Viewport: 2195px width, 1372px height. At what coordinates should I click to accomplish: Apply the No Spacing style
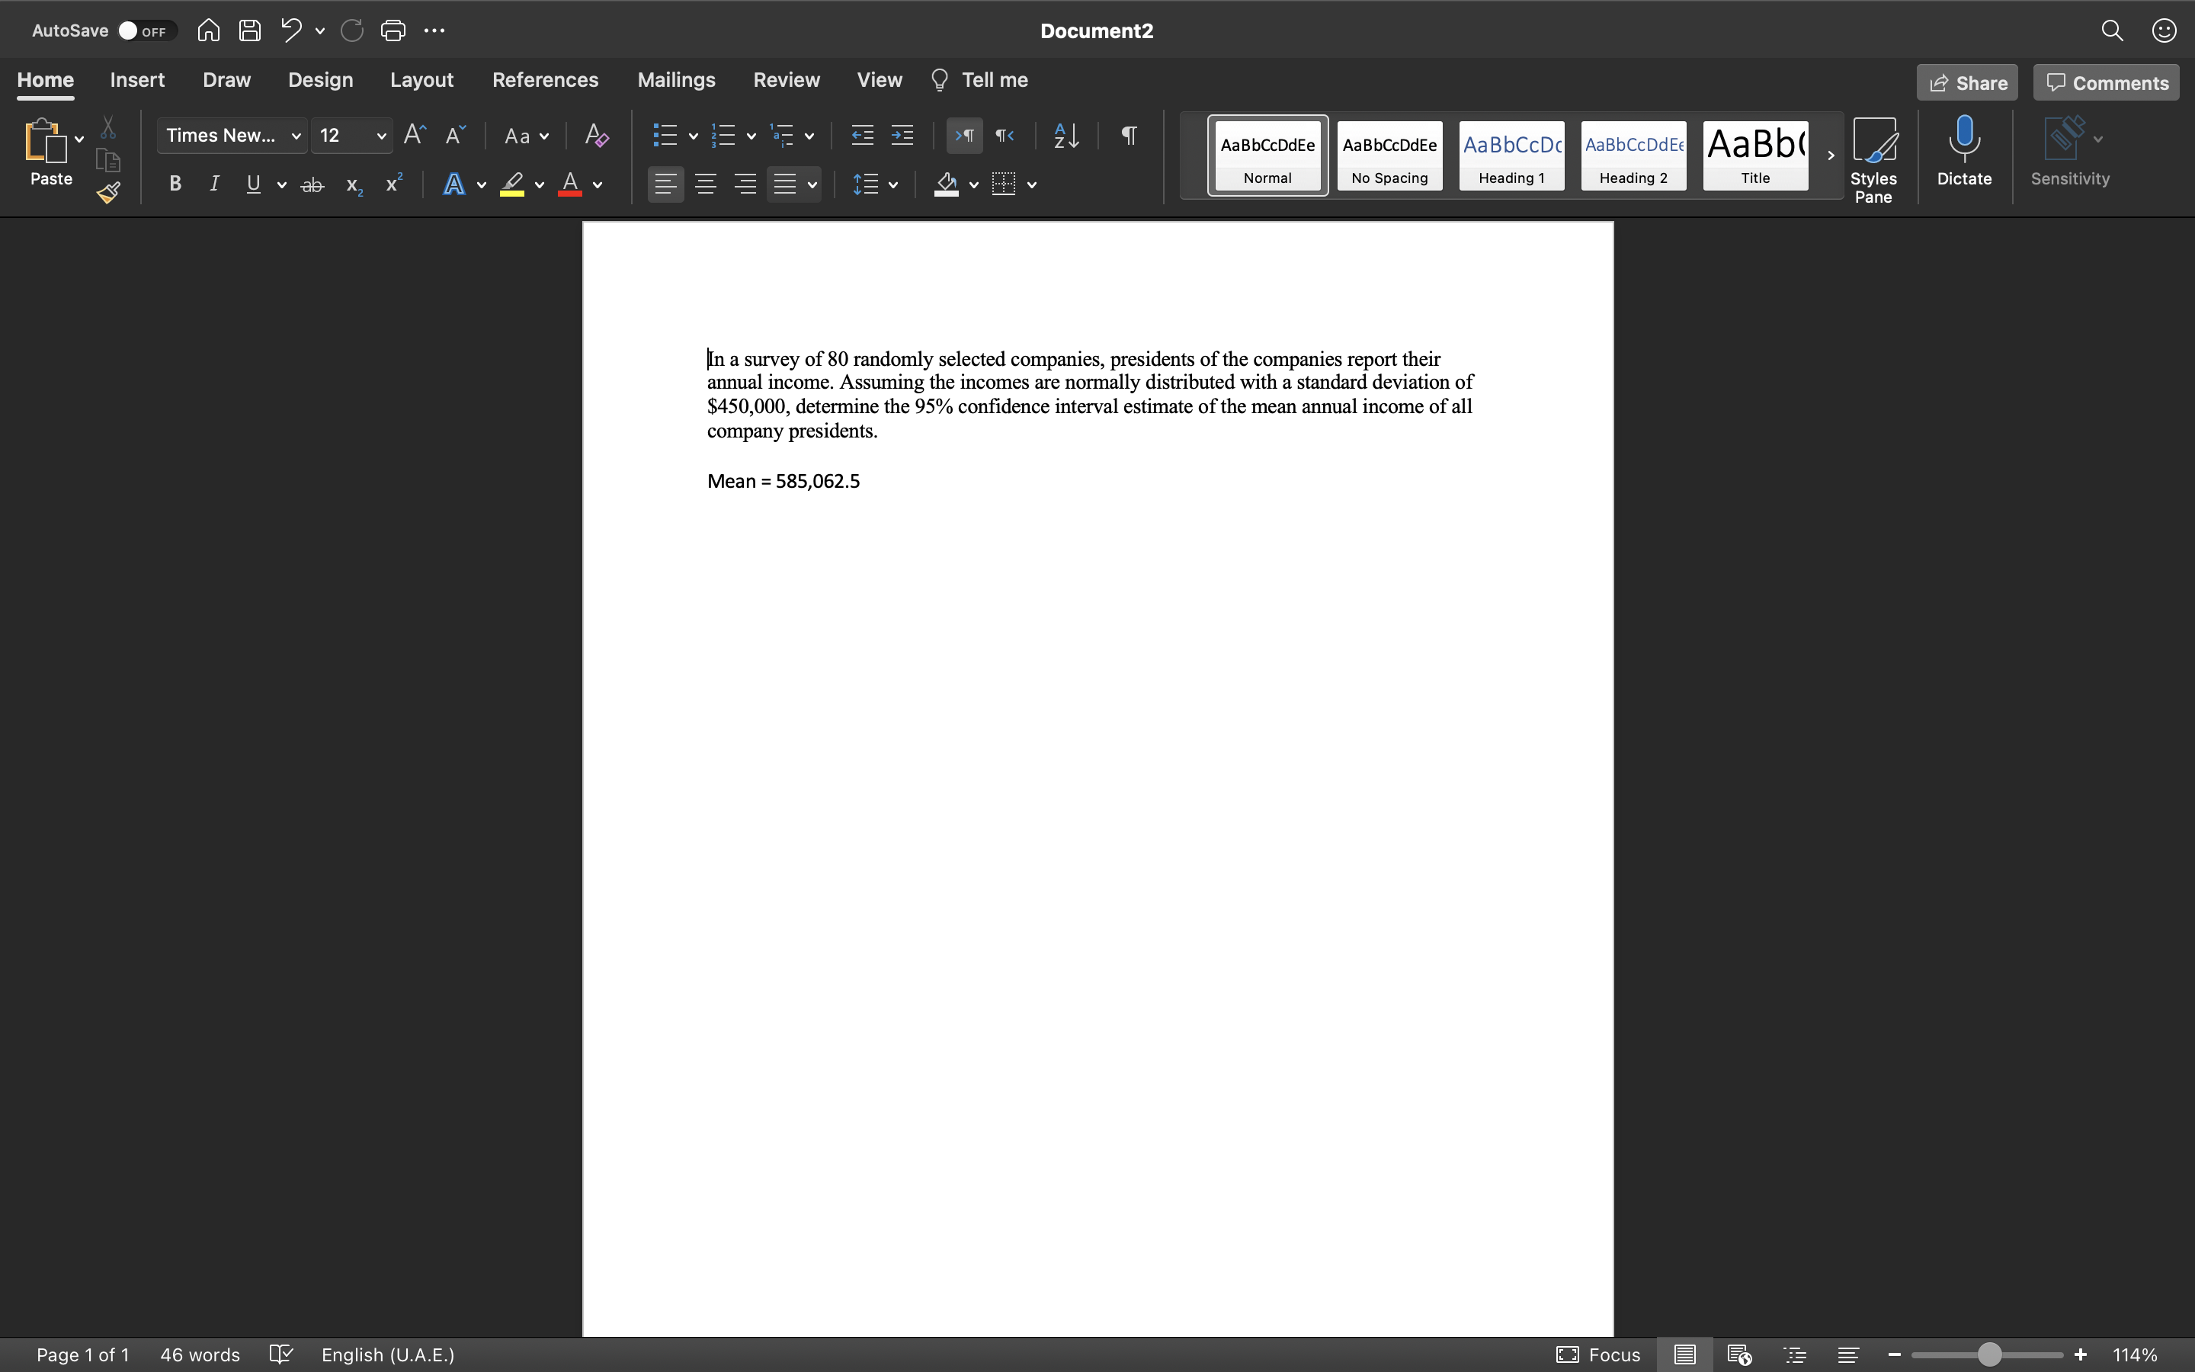click(x=1389, y=155)
